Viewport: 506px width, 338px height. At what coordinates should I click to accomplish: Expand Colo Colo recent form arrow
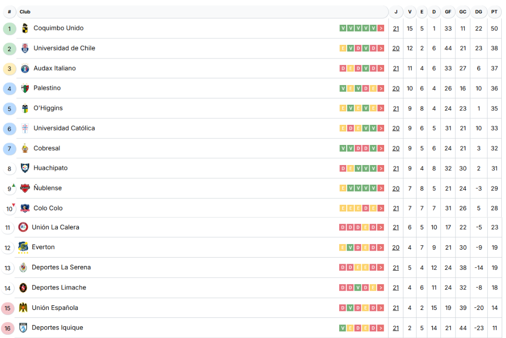coord(381,209)
